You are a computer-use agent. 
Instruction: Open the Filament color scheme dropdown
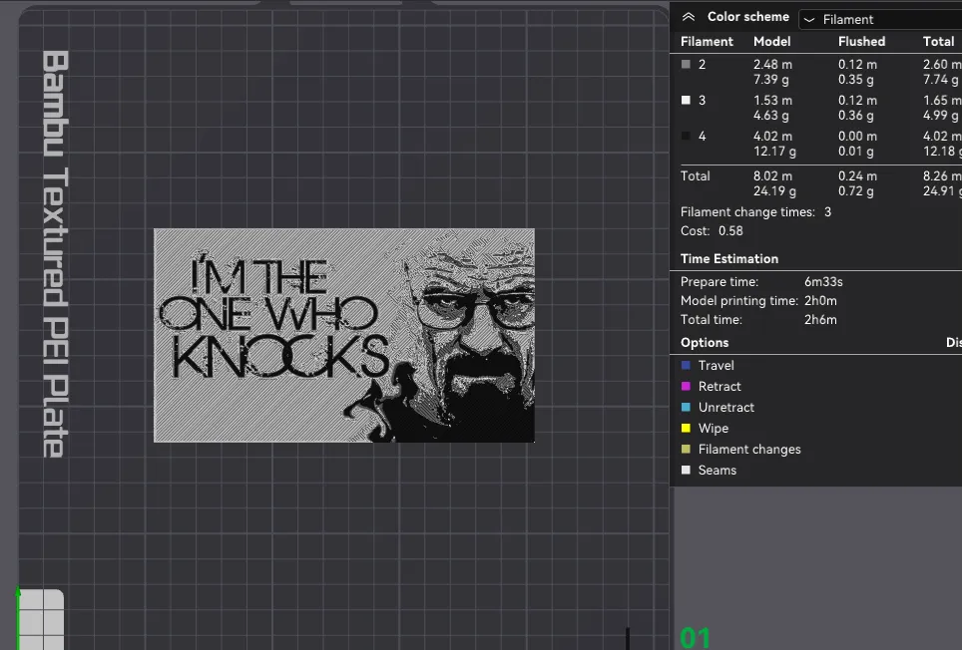coord(880,20)
